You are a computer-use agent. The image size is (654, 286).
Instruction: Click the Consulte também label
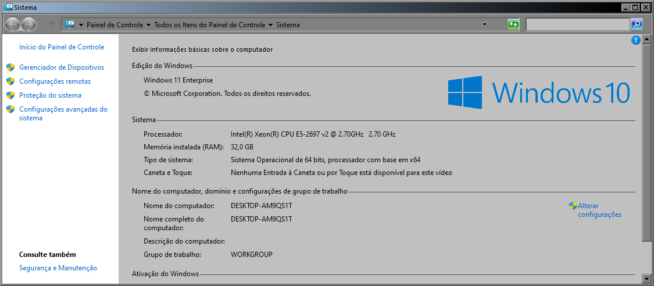pos(48,254)
